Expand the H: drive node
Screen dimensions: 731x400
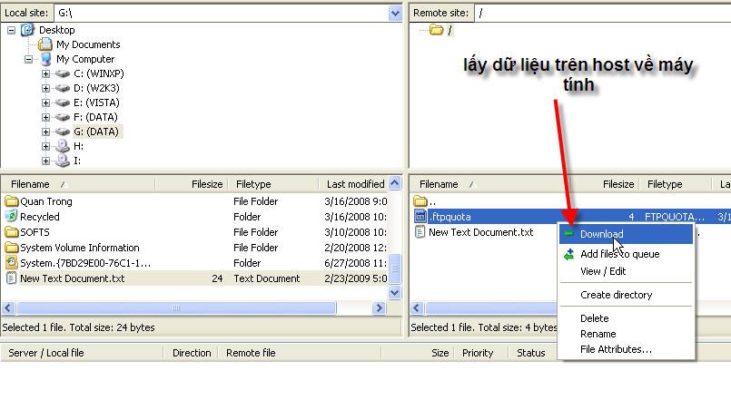[45, 146]
